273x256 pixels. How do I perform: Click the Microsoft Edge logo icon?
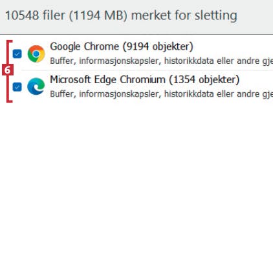(36, 86)
